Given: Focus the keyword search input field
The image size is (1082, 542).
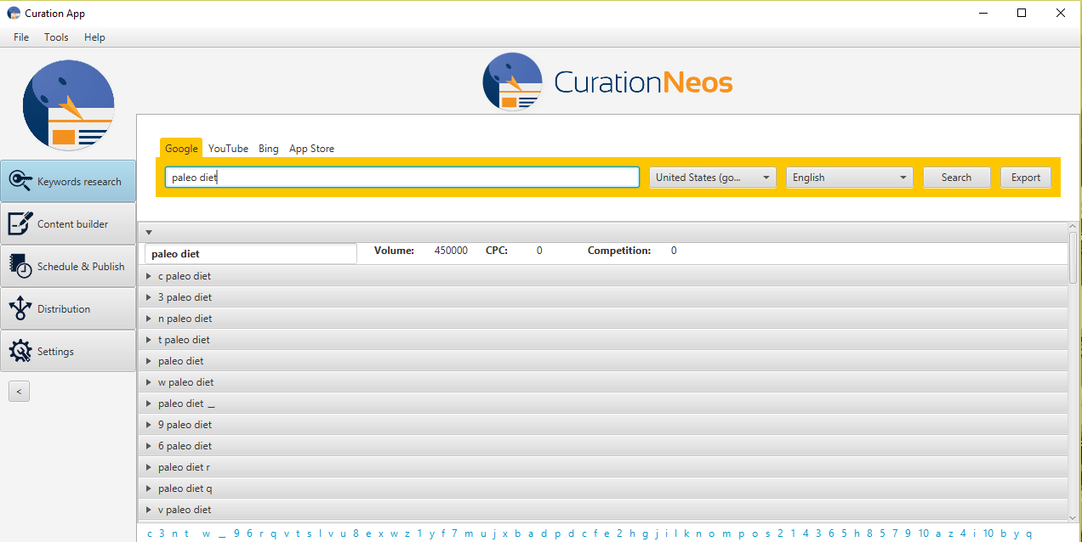Looking at the screenshot, I should coord(402,178).
